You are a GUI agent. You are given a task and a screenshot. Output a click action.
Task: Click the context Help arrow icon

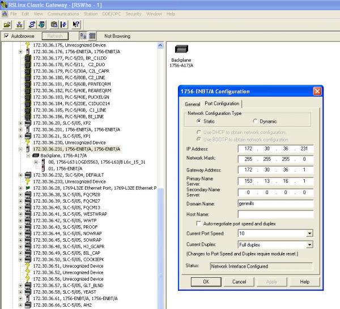tap(76, 25)
